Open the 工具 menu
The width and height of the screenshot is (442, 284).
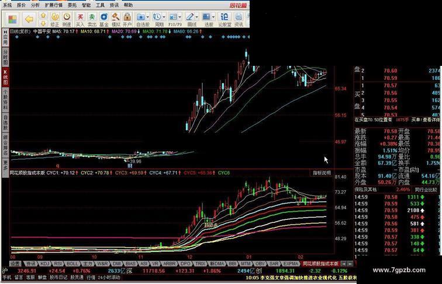click(x=100, y=5)
